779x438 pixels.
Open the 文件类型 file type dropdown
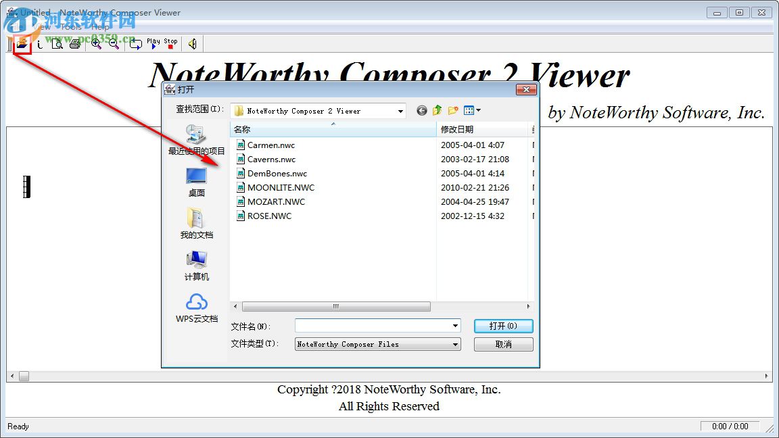454,344
